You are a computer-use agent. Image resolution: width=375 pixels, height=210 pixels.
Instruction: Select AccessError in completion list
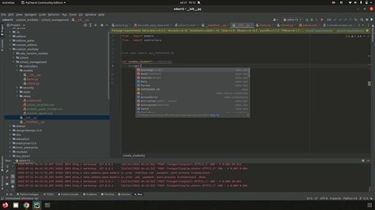coord(193,97)
